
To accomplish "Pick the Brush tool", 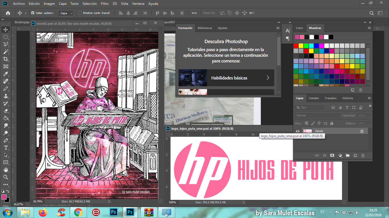I will (x=6, y=89).
